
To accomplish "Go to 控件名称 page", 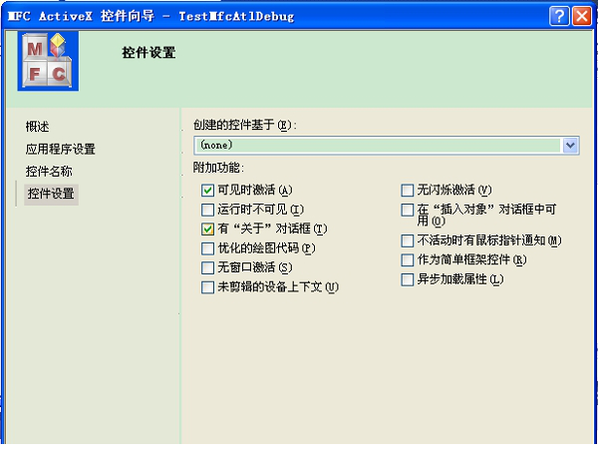I will [49, 171].
